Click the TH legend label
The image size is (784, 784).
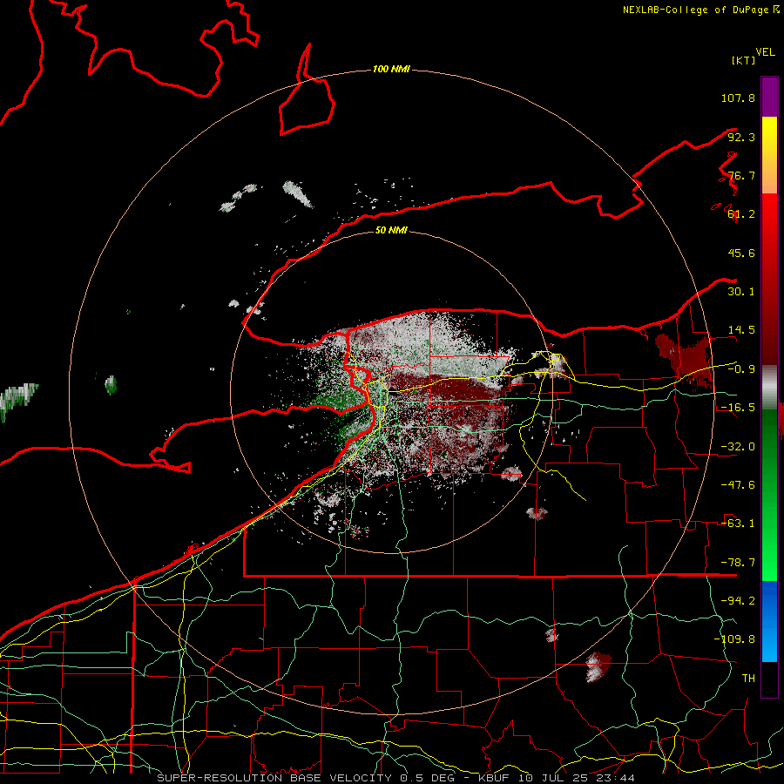pyautogui.click(x=748, y=678)
